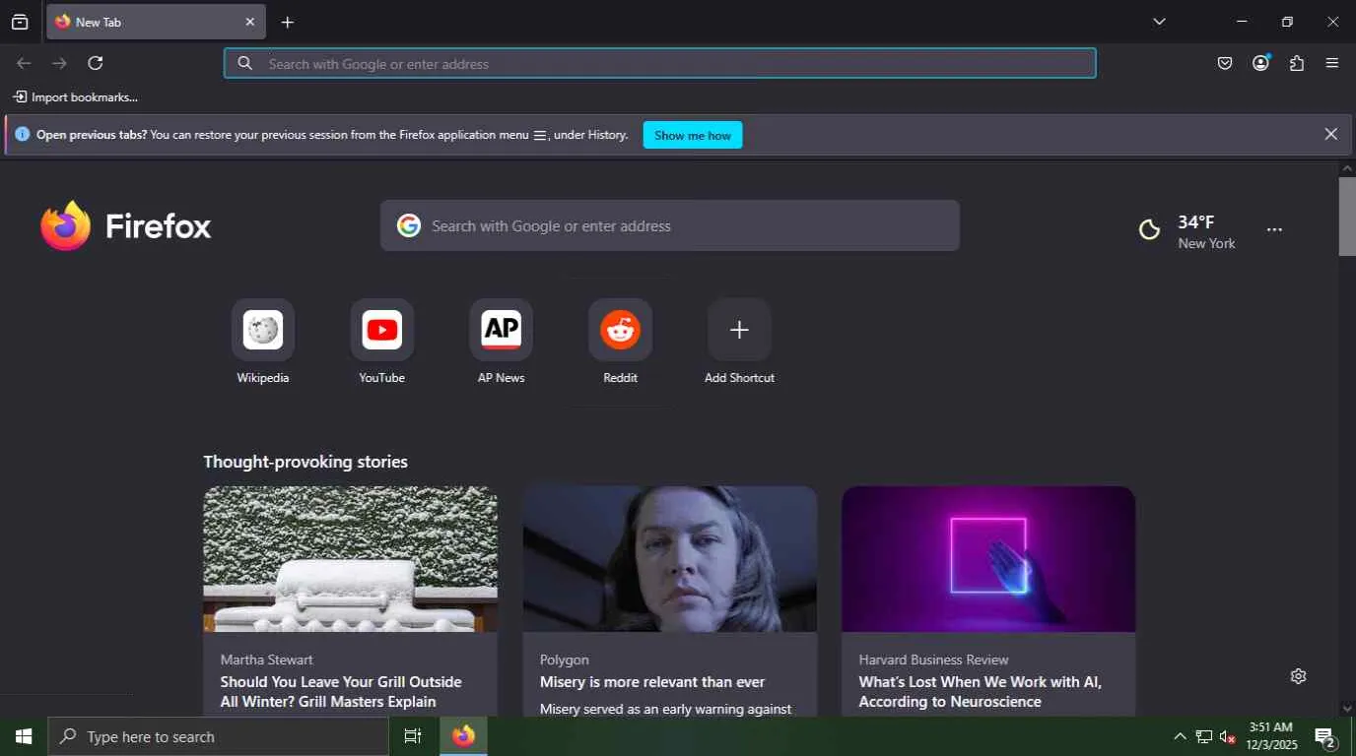The height and width of the screenshot is (756, 1356).
Task: Open the Windows Start menu
Action: (24, 736)
